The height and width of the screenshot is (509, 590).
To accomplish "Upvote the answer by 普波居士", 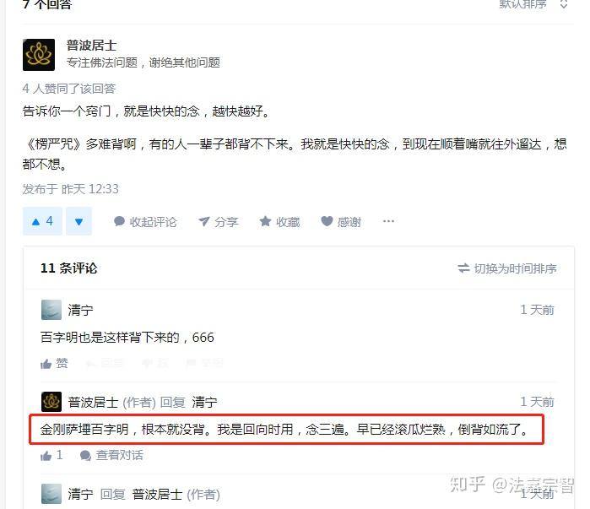I will (x=42, y=221).
